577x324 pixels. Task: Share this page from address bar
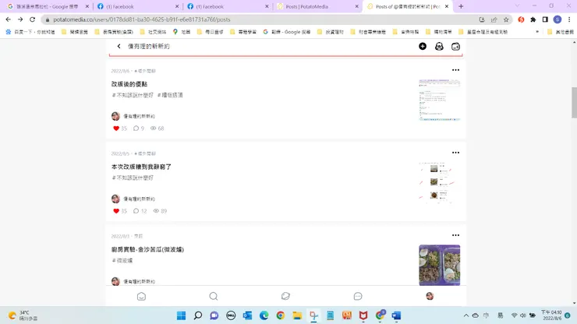point(494,19)
